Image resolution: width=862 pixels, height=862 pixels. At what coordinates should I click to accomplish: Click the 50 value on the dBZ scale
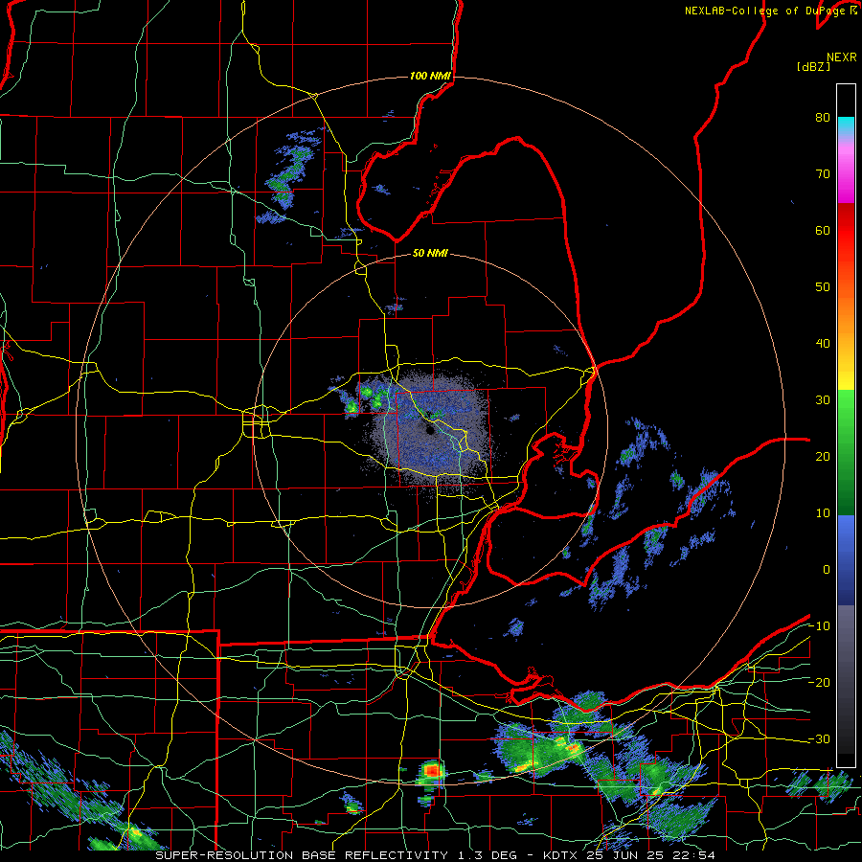click(x=823, y=287)
